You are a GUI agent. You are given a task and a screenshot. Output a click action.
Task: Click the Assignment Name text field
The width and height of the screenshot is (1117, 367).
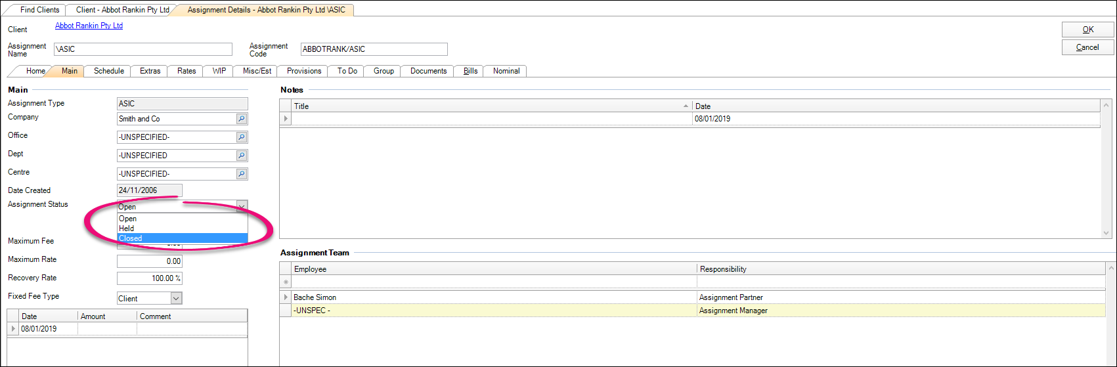pos(142,49)
